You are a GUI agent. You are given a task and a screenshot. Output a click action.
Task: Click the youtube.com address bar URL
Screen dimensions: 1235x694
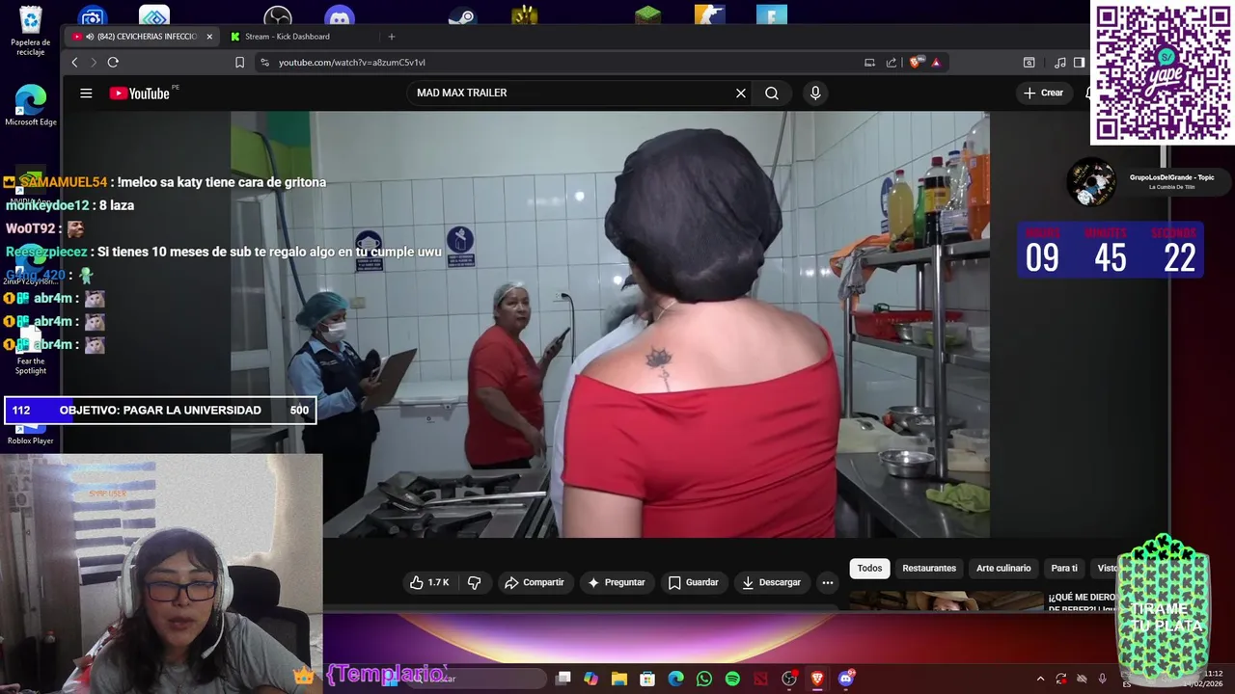351,63
